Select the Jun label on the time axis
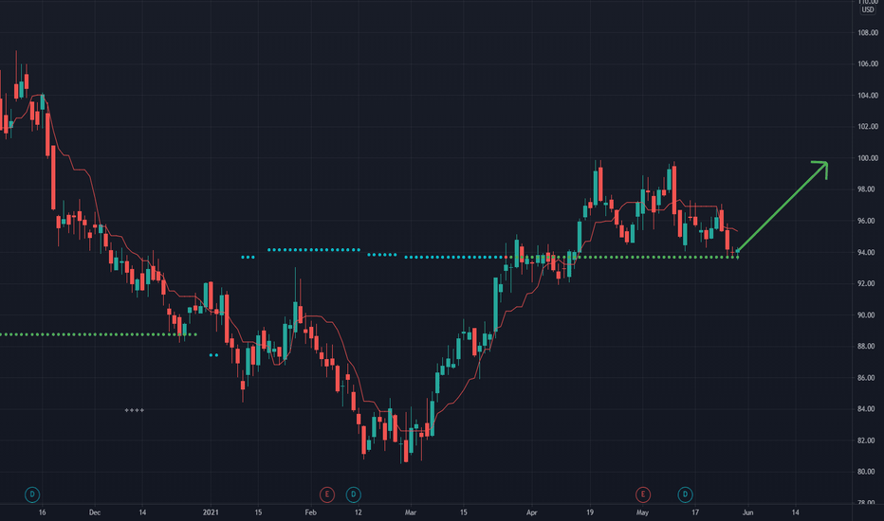884x521 pixels. pyautogui.click(x=747, y=512)
